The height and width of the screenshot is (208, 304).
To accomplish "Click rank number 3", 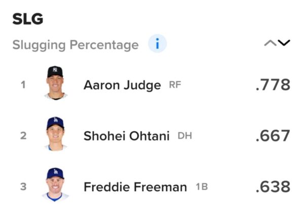I will 23,187.
